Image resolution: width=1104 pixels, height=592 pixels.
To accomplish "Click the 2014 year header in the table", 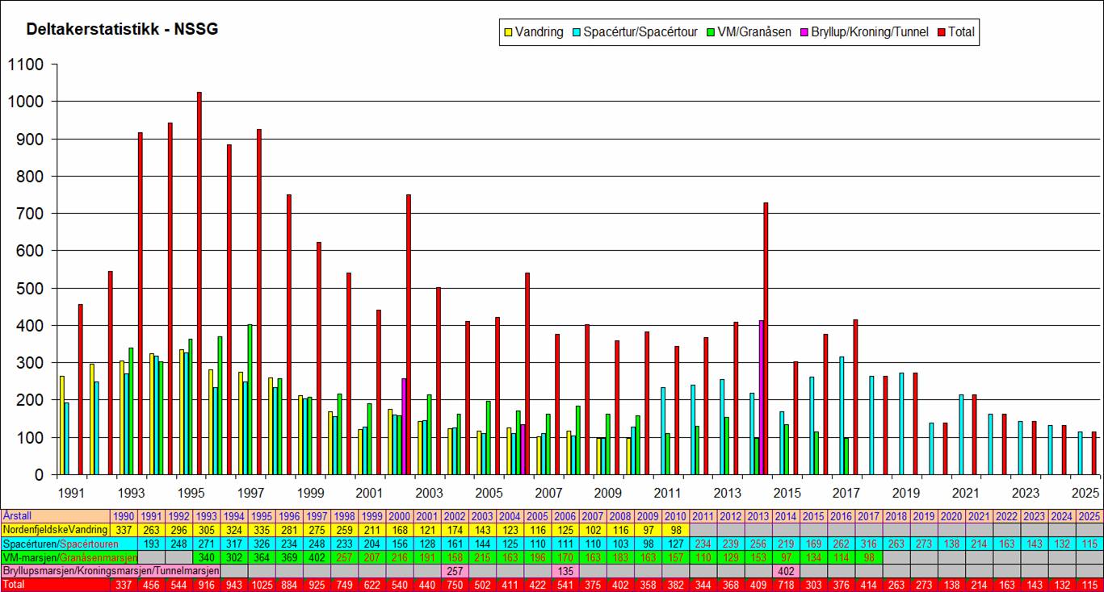I will [x=785, y=515].
